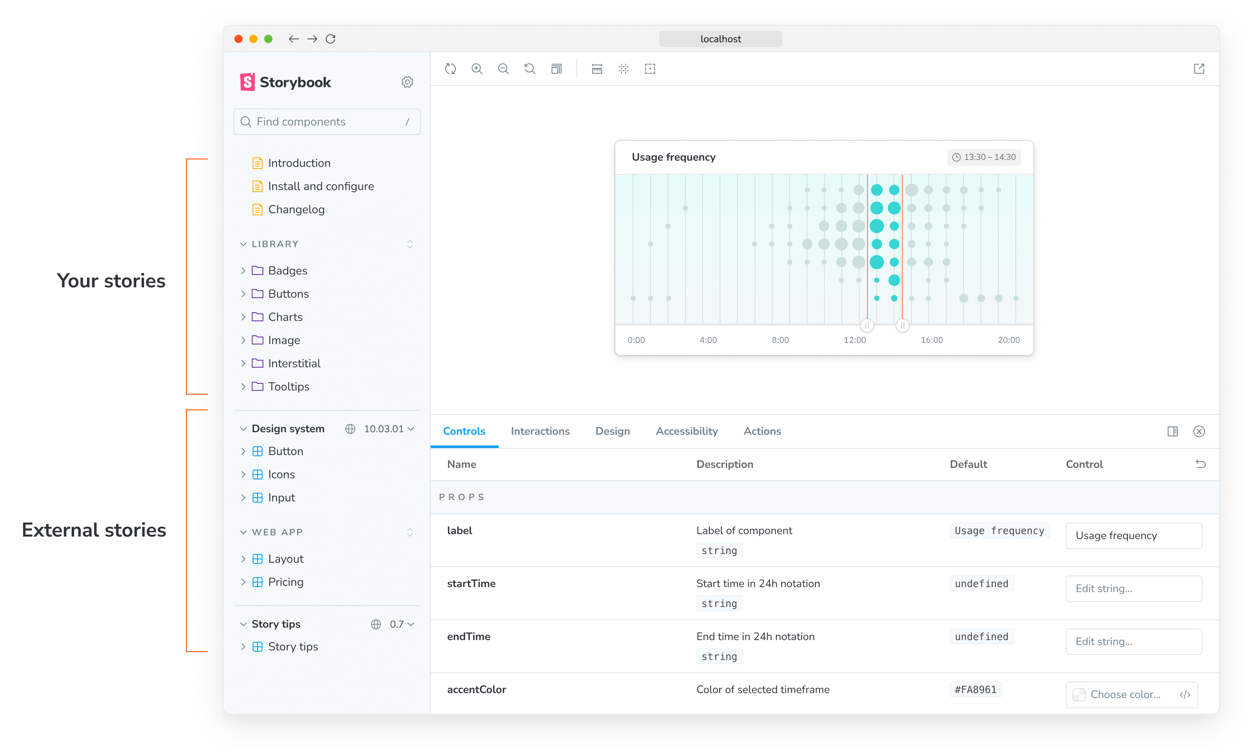Click the zoom in icon
Viewport: 1253px width, 756px height.
pyautogui.click(x=477, y=69)
